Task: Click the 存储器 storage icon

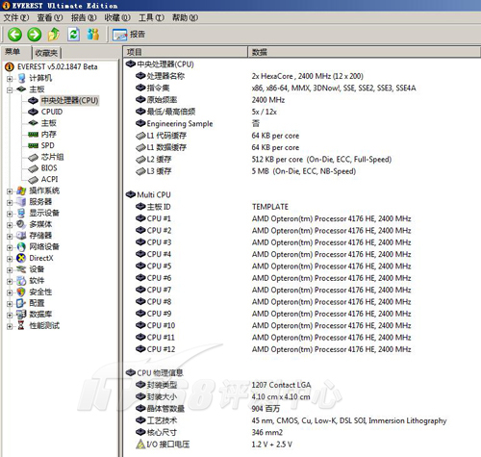Action: click(21, 236)
